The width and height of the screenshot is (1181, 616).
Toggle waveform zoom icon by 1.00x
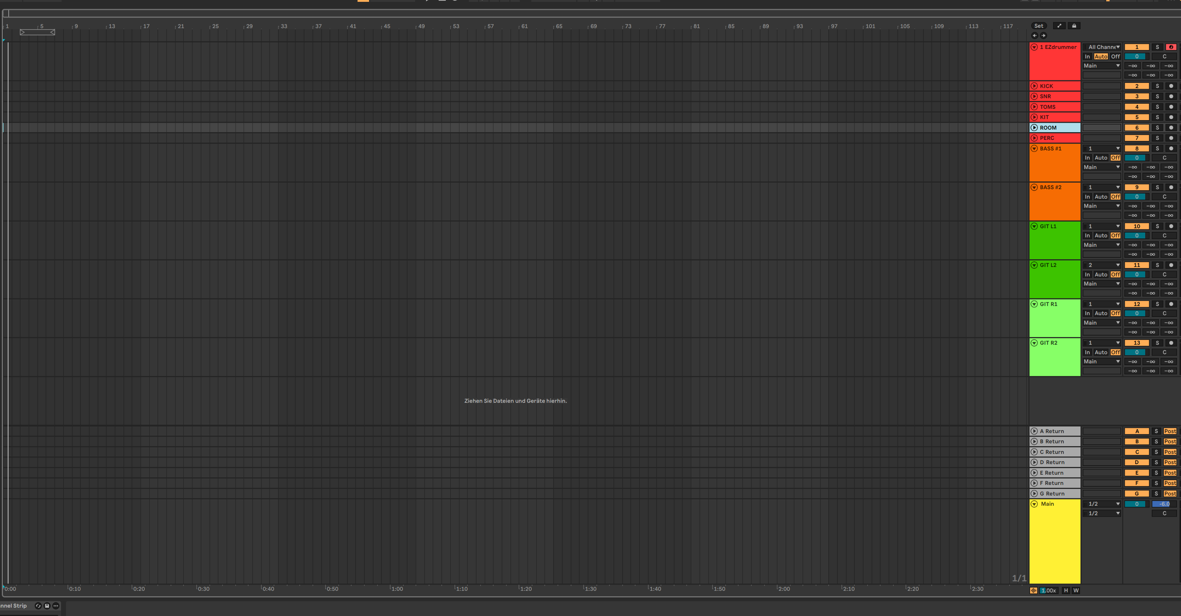click(x=1033, y=590)
